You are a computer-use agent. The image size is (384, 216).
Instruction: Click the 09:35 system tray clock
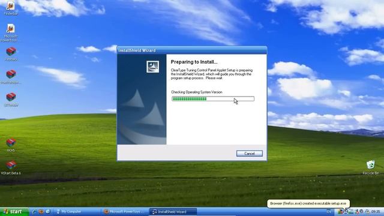click(x=376, y=212)
